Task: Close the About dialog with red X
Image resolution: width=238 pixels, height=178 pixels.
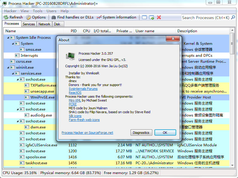Action: [173, 39]
